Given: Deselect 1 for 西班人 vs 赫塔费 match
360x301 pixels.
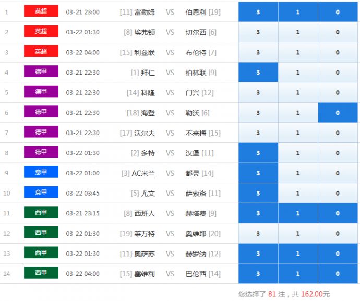Looking at the screenshot, I should pyautogui.click(x=298, y=213).
